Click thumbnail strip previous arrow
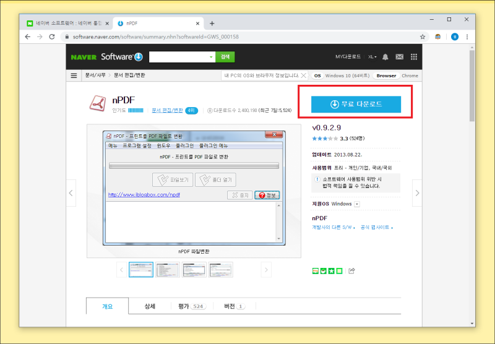495x344 pixels. (121, 270)
